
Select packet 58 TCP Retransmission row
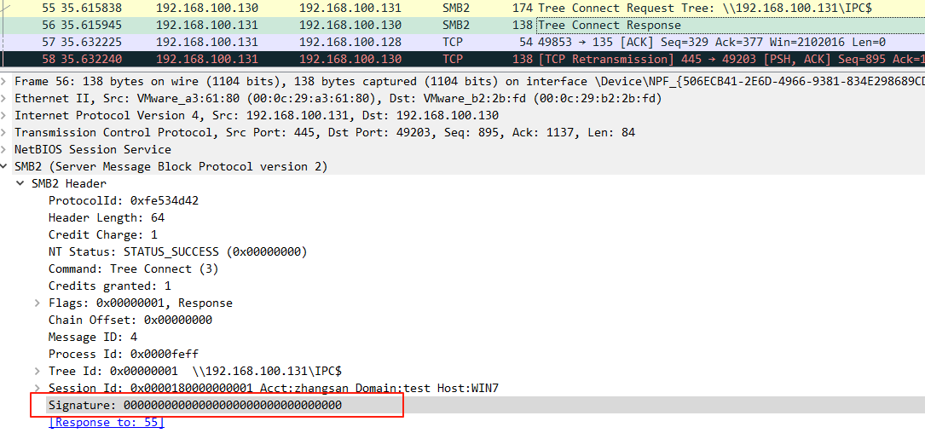[460, 59]
